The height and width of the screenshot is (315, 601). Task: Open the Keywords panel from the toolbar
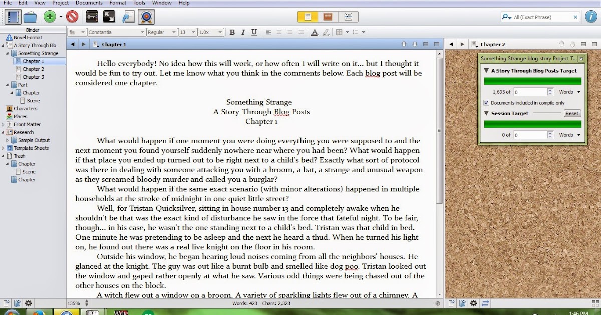coord(92,16)
